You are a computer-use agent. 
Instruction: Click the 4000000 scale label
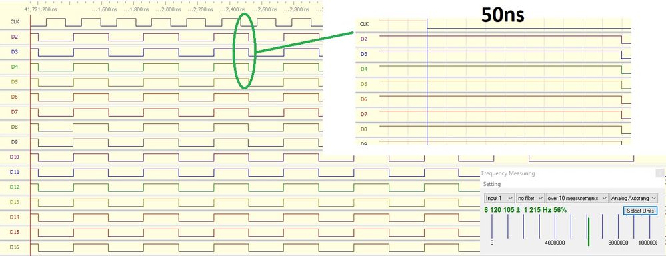tap(555, 243)
